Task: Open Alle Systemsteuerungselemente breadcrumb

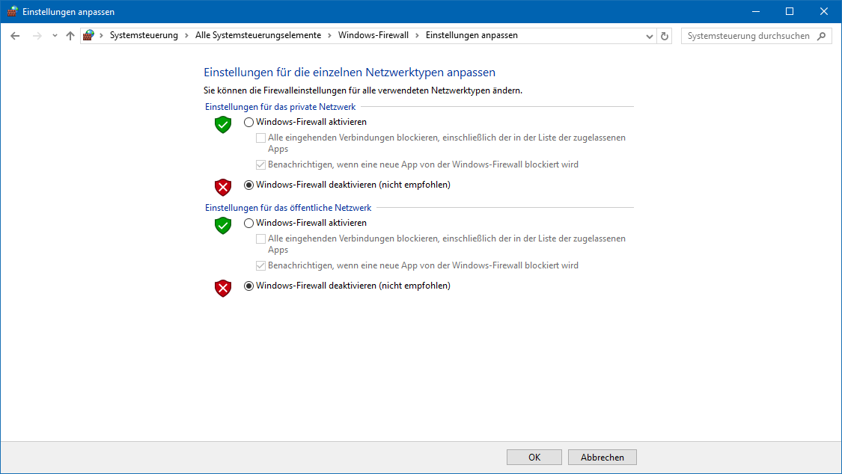Action: (x=257, y=35)
